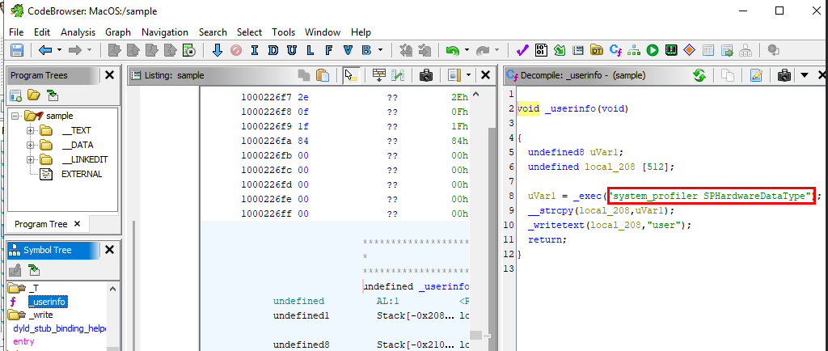828x351 pixels.
Task: Go to next label with L icon
Action: (x=310, y=51)
